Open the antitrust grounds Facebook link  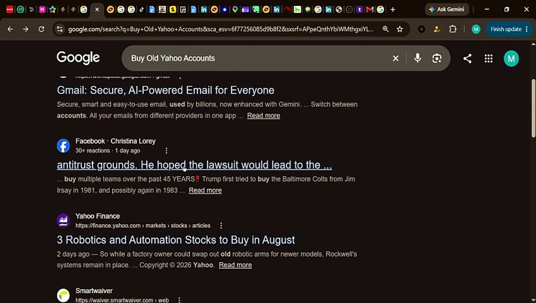click(194, 165)
